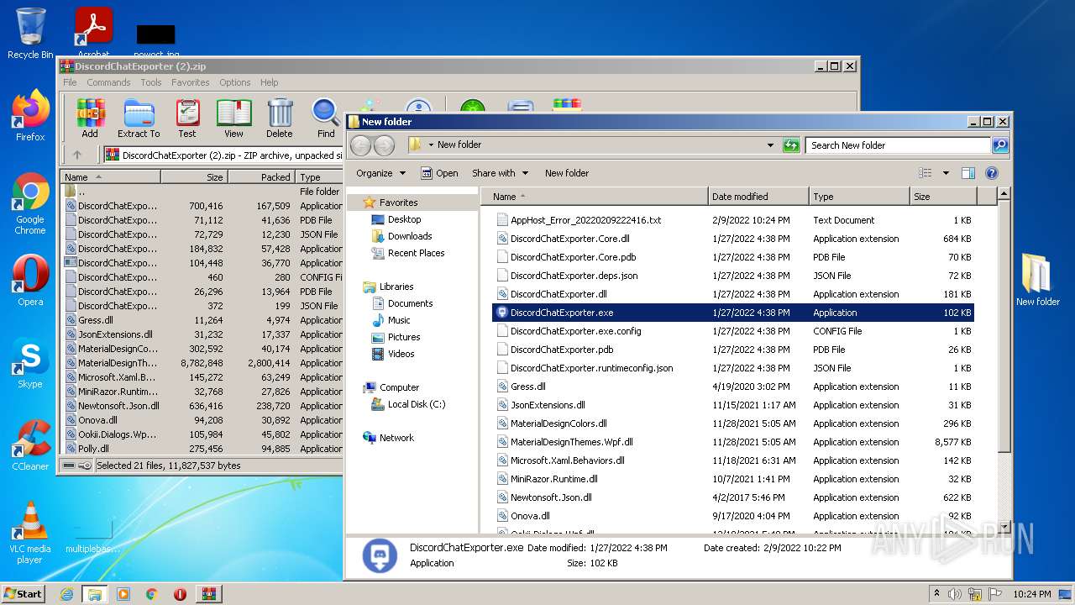Select Polly.dll row in WinRAR list

(202, 449)
